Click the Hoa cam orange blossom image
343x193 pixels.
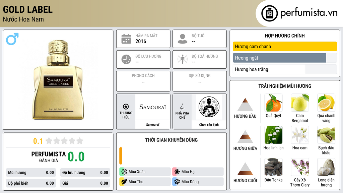point(300,135)
